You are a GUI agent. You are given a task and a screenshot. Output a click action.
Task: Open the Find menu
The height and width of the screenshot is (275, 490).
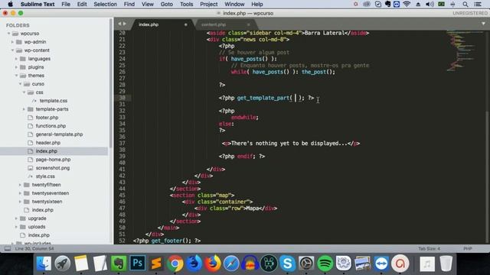[x=129, y=5]
